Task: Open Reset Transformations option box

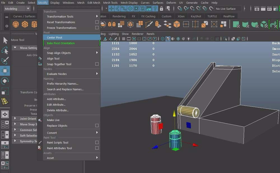Action: coord(97,22)
